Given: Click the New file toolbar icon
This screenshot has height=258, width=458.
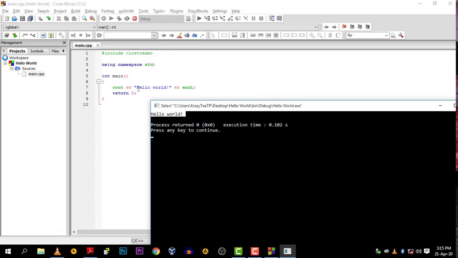Looking at the screenshot, I should coord(7,19).
